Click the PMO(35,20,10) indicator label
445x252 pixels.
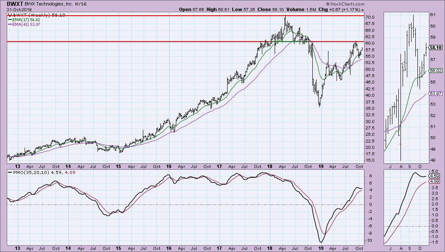pos(31,172)
